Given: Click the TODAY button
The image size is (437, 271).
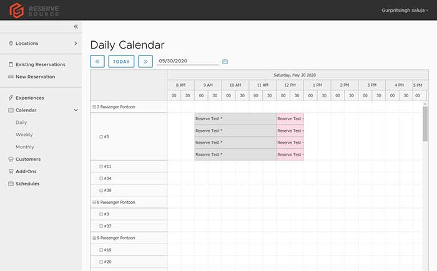Looking at the screenshot, I should tap(121, 62).
